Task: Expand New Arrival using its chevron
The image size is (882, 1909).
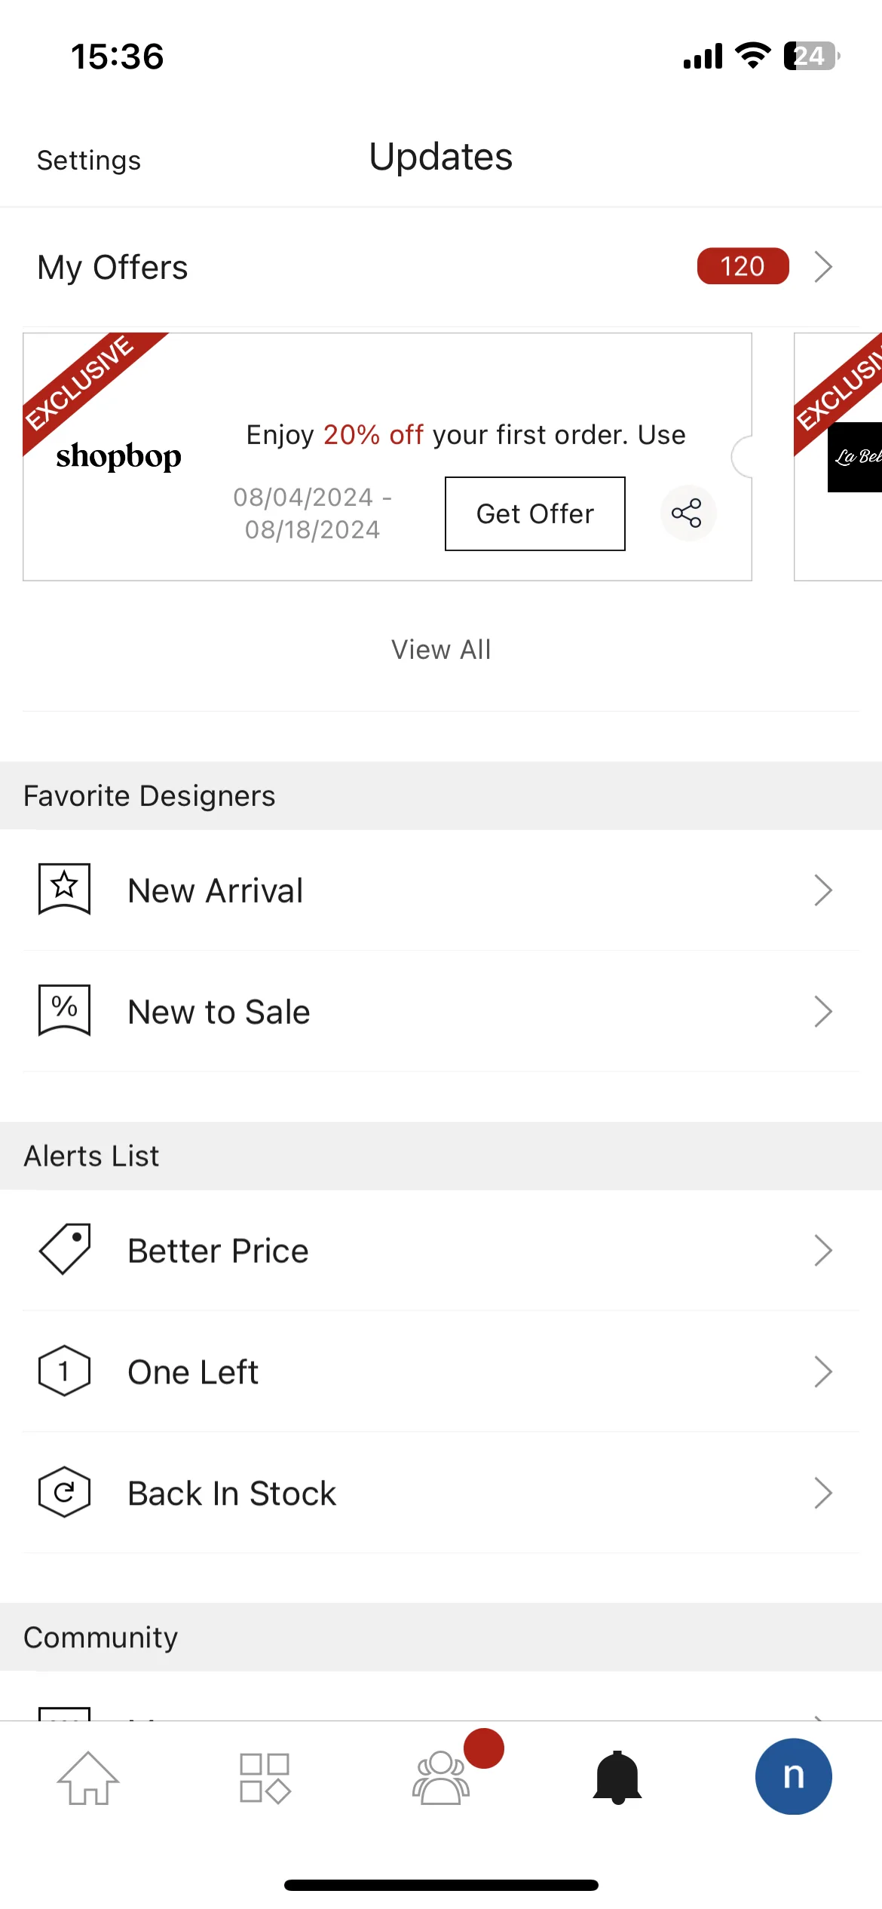Action: (823, 890)
